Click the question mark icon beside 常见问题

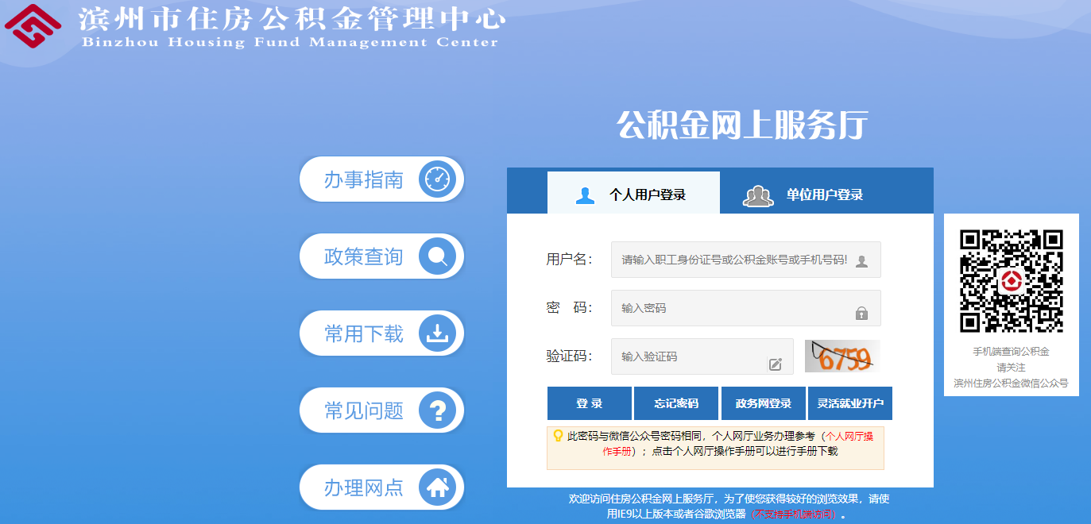pos(436,410)
